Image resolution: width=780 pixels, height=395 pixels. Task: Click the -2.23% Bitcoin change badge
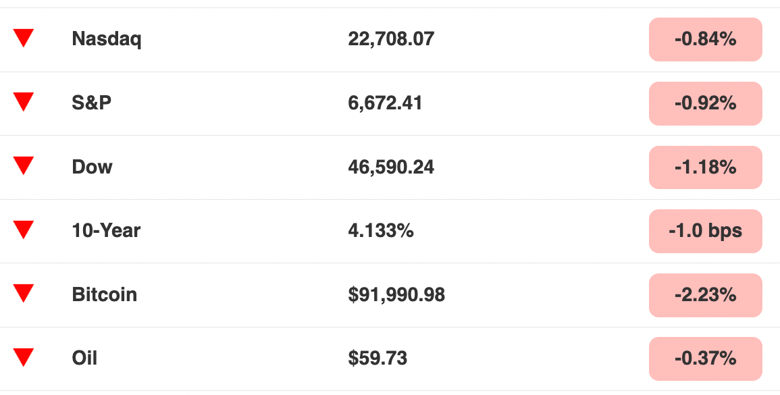(x=706, y=295)
